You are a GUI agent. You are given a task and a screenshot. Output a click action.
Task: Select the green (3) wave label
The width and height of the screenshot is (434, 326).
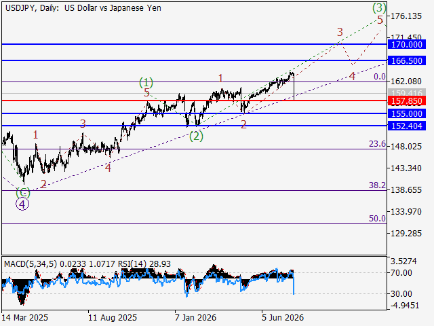[x=379, y=7]
